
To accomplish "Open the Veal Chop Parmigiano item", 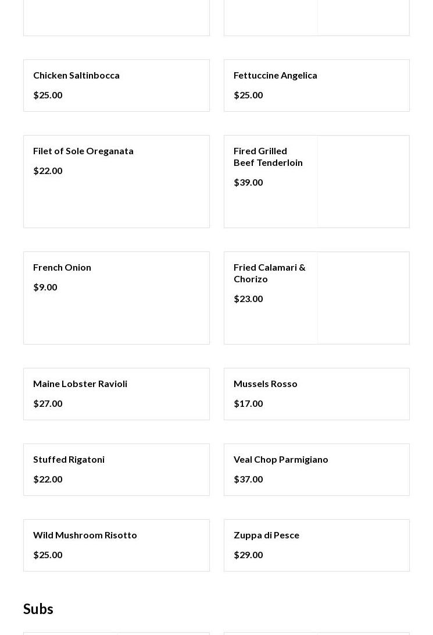I will click(281, 459).
